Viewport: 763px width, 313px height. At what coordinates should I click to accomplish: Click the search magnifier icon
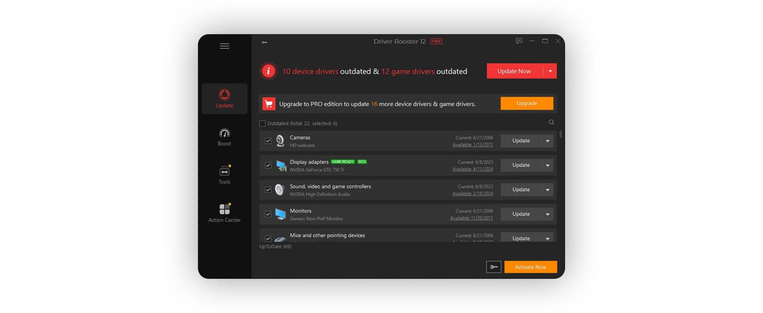[x=551, y=122]
